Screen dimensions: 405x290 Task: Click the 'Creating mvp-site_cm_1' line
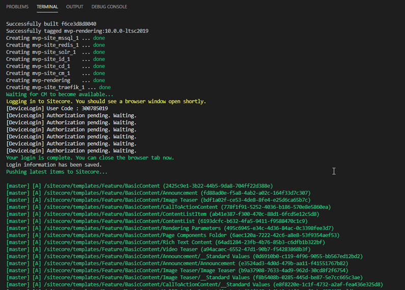[x=56, y=73]
